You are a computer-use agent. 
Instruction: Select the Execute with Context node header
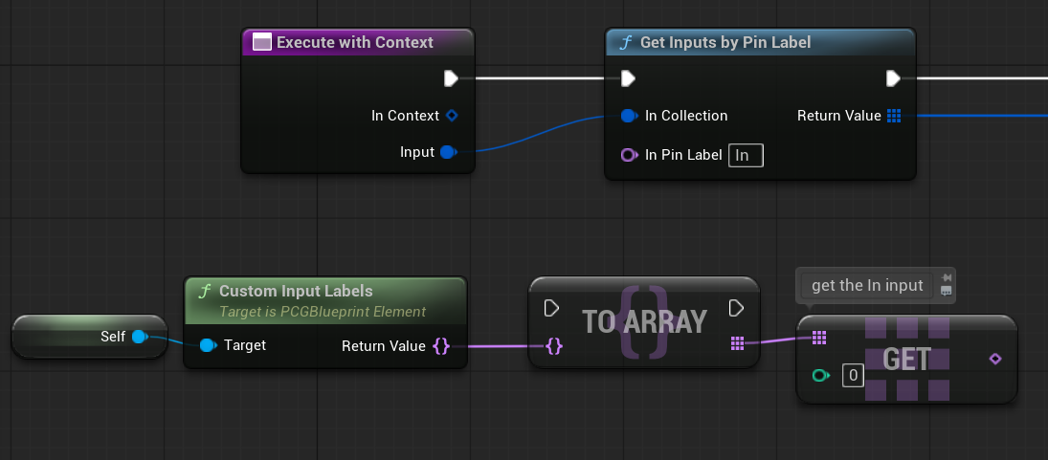pos(354,42)
